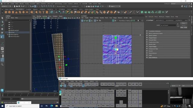Screen dimensions: 193x108
Task: Activate the Rotate tool in toolbox
Action: (x=2, y=33)
